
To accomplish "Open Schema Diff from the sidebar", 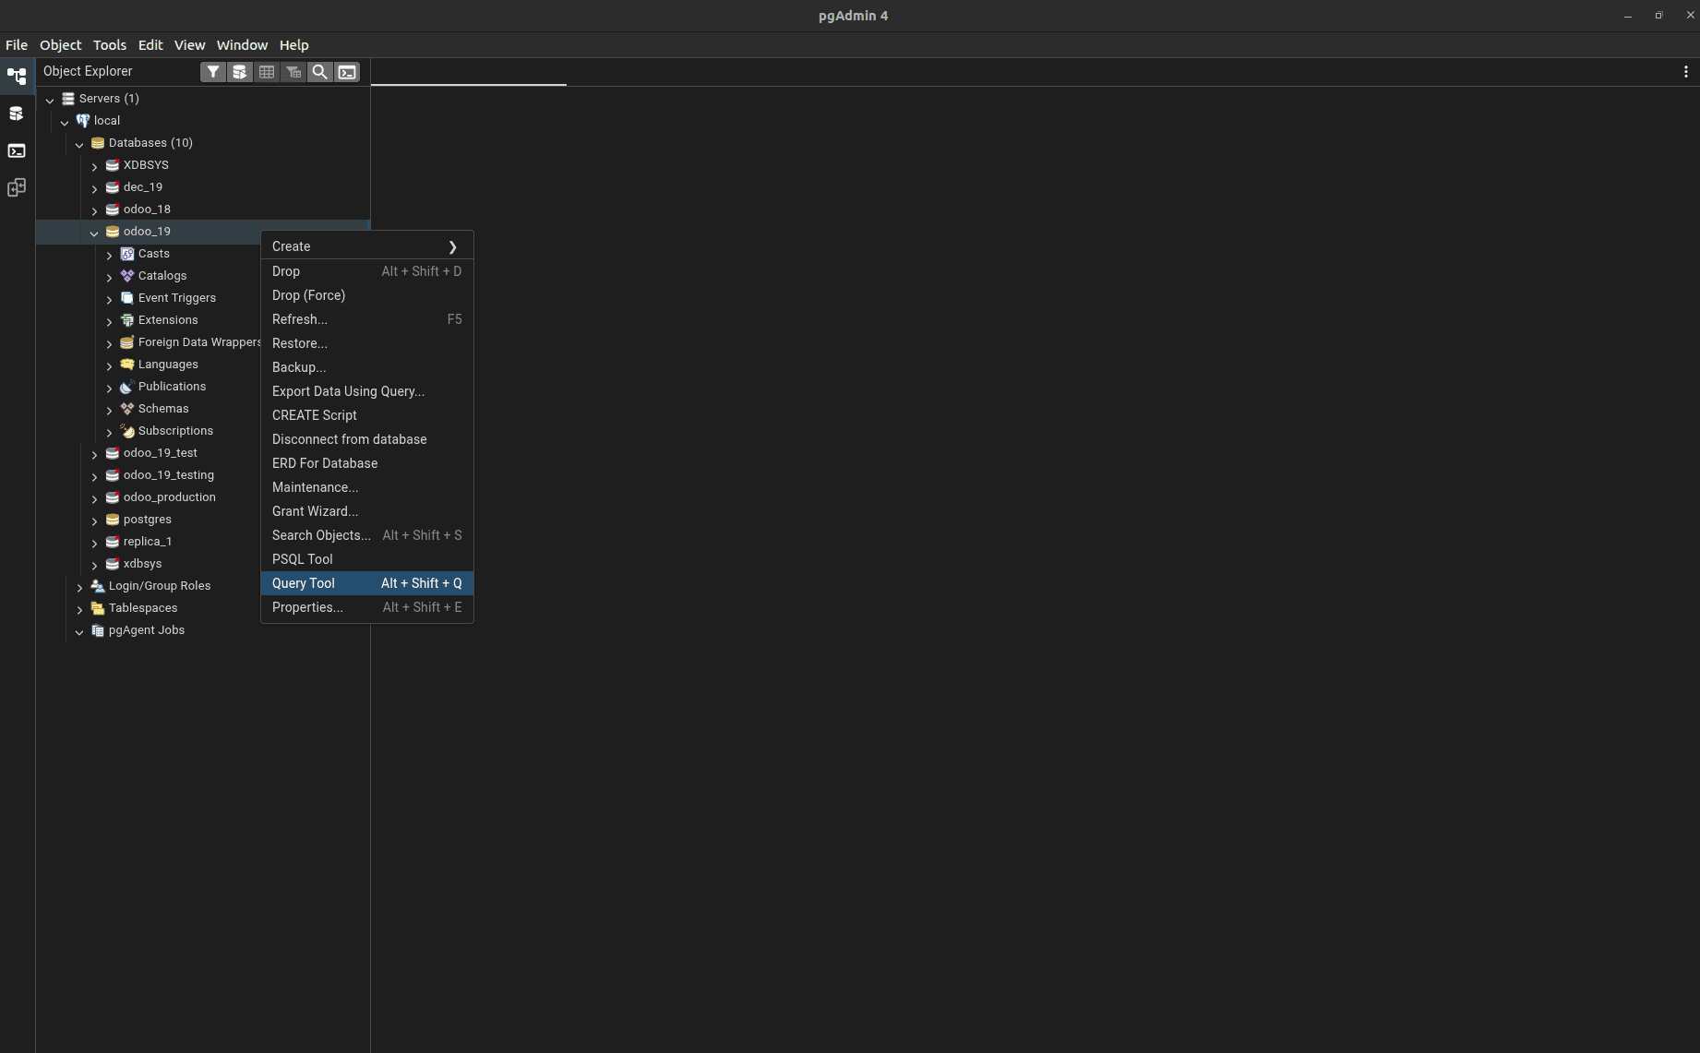I will (x=17, y=187).
